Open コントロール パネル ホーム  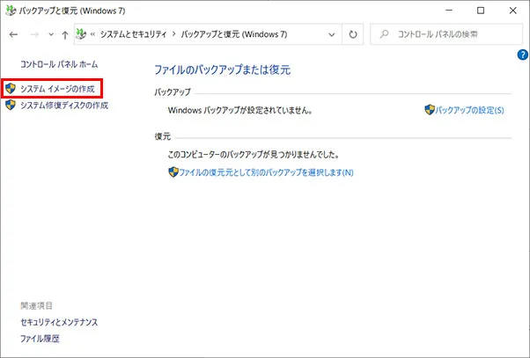(59, 64)
